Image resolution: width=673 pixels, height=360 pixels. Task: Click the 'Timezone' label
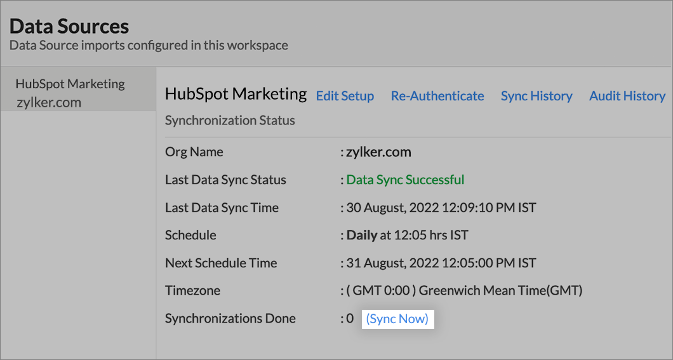point(193,291)
